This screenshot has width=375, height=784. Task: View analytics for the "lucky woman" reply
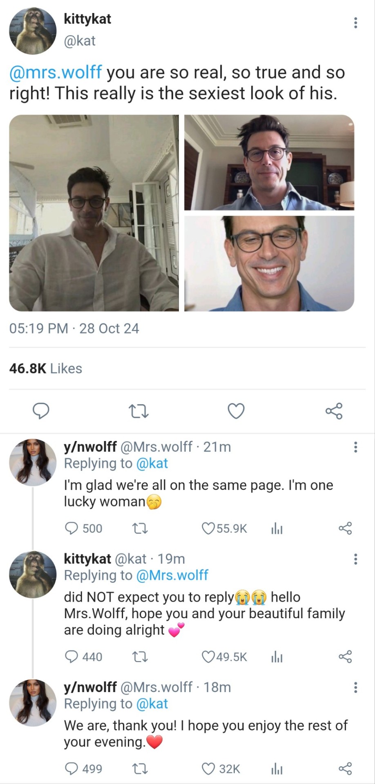[x=277, y=528]
